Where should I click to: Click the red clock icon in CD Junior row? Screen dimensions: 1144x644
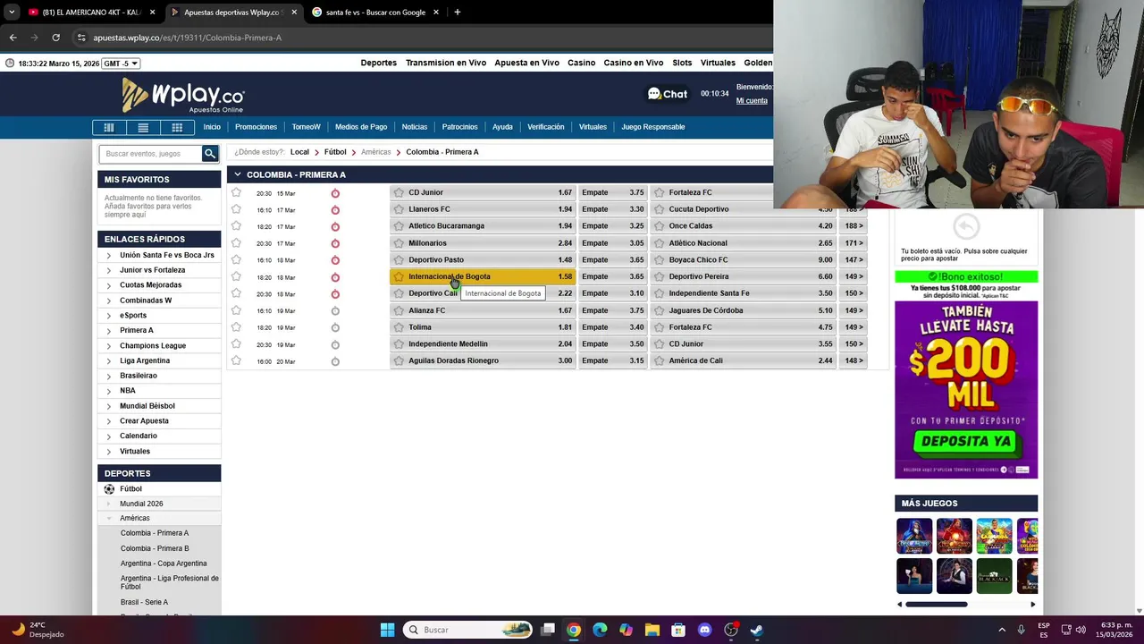click(x=335, y=193)
